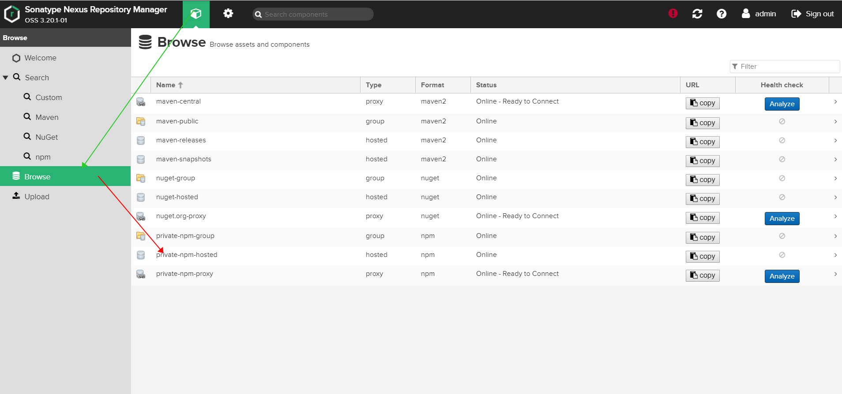842x394 pixels.
Task: Open the server administration gear icon
Action: [x=228, y=14]
